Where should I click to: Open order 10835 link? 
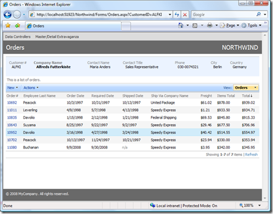12,117
